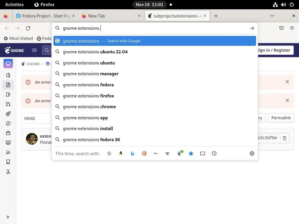Choose suggestion gnome extensions ubuntu 22.04

(155, 52)
